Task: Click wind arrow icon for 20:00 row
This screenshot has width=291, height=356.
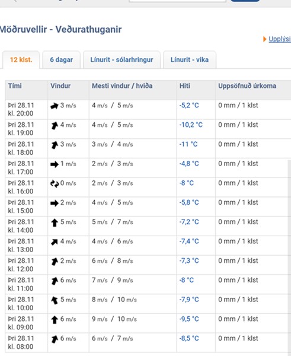Action: (55, 106)
